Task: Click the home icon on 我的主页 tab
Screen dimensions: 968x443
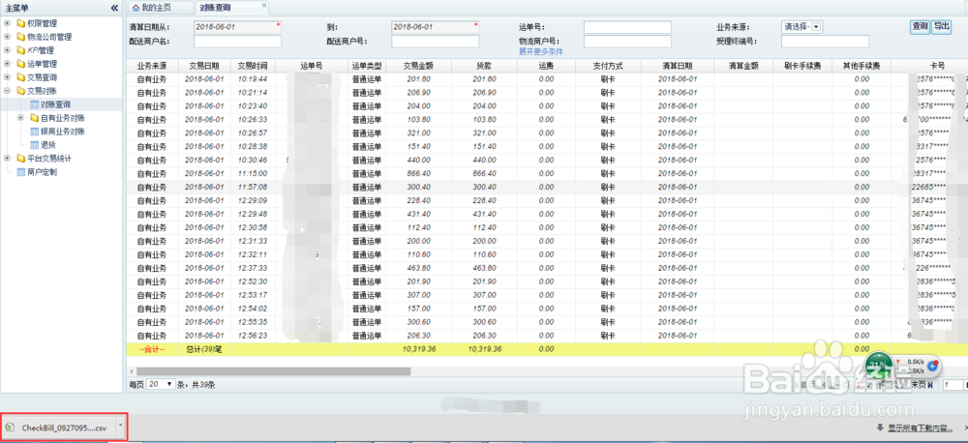Action: (x=137, y=8)
